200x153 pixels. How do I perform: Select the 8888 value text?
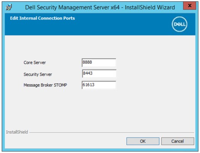click(87, 62)
